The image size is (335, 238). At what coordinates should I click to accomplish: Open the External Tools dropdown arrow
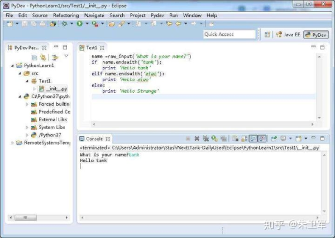pos(102,23)
